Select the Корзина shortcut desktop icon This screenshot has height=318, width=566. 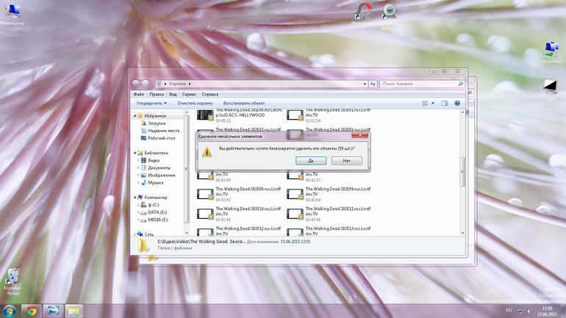tap(12, 281)
